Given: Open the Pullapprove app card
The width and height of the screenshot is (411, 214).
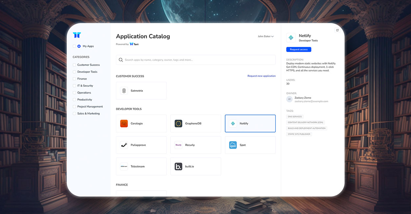Looking at the screenshot, I should 141,145.
